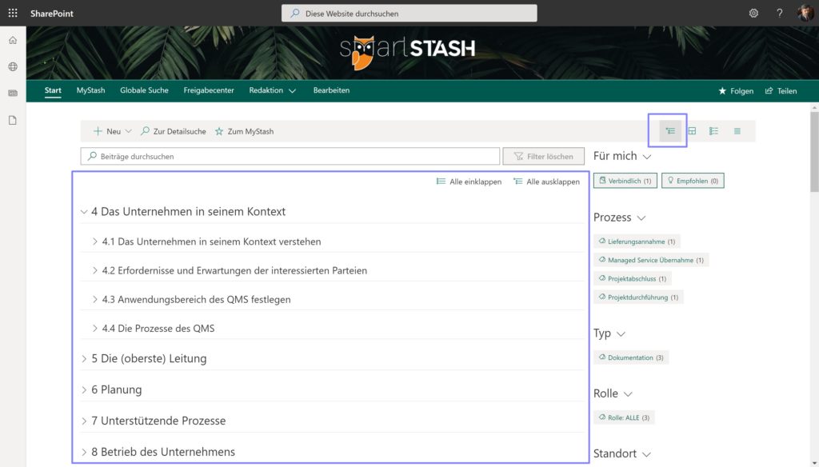Click the help question mark icon
This screenshot has height=467, width=819.
point(780,13)
